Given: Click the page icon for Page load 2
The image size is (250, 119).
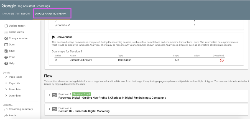Looking at the screenshot, I should 55,109.
